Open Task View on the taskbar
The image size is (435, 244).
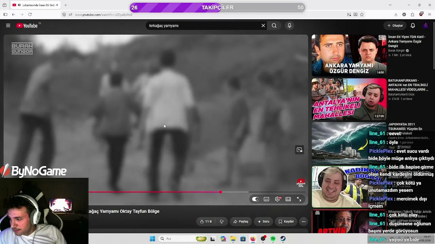click(x=213, y=239)
